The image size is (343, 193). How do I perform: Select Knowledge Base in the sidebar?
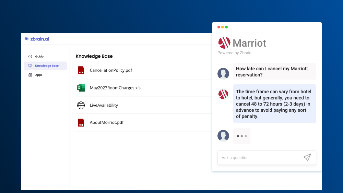pyautogui.click(x=46, y=65)
